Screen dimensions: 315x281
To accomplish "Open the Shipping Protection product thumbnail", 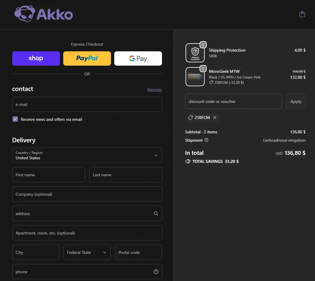I will [x=195, y=53].
